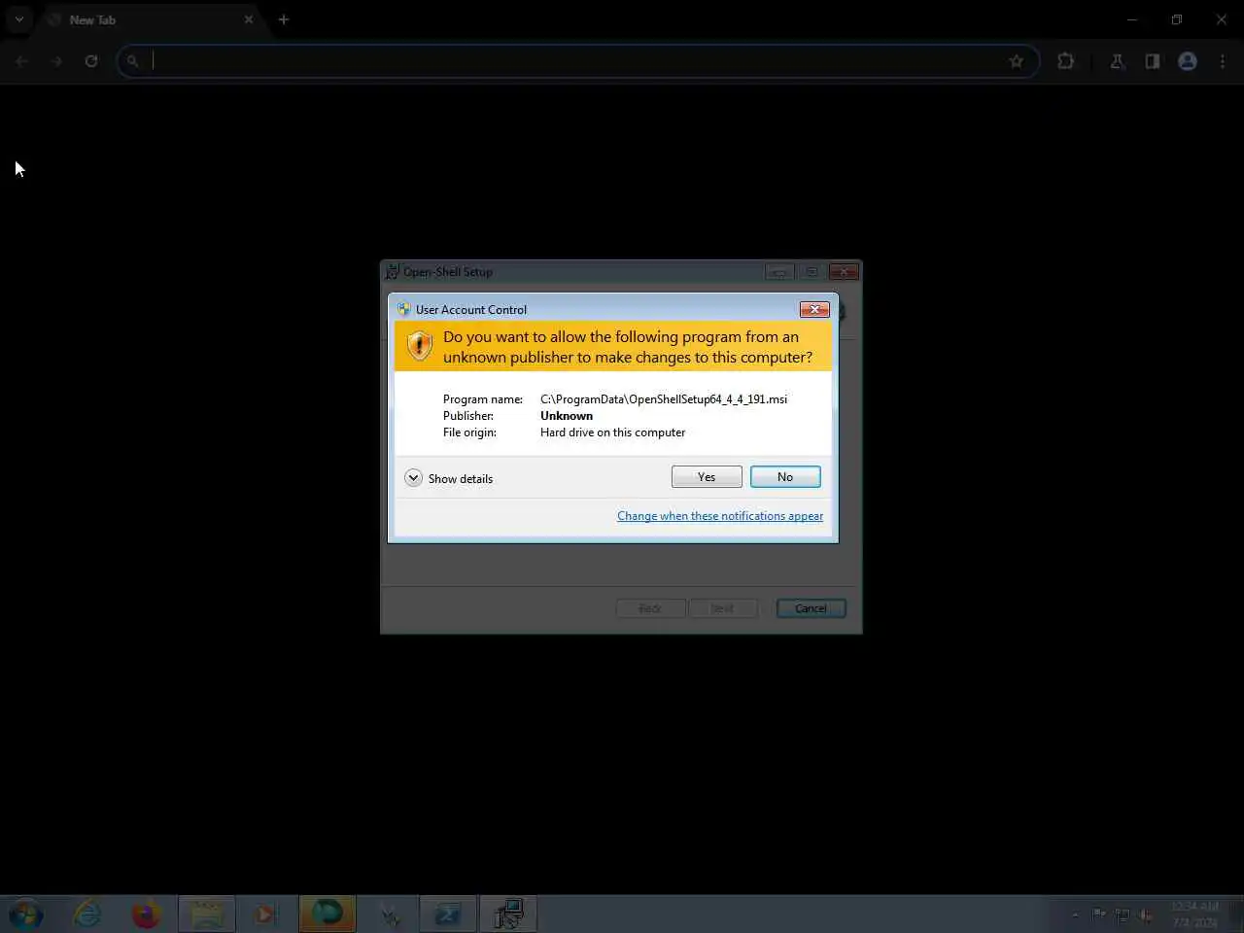Open 'Change when these notifications appear' link

[720, 516]
